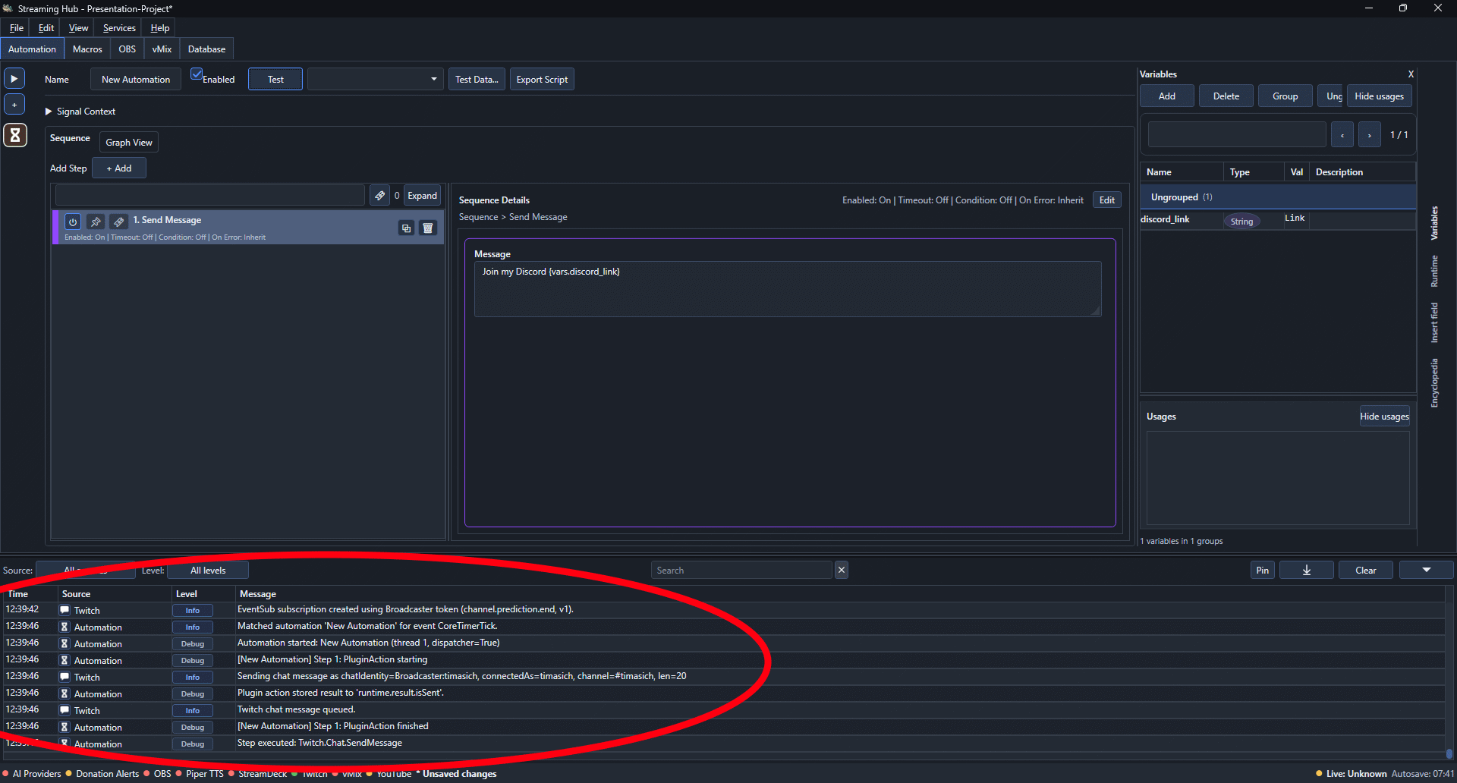Image resolution: width=1457 pixels, height=783 pixels.
Task: Click the Test Data... button
Action: pos(477,79)
